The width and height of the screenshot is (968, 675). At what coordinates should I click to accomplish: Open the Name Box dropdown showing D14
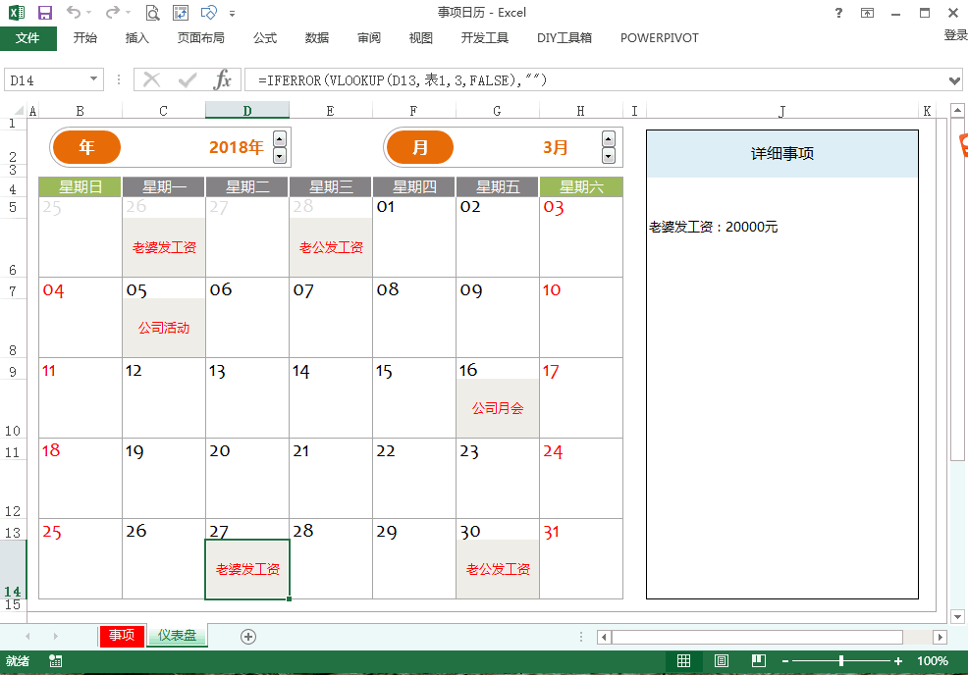point(93,80)
